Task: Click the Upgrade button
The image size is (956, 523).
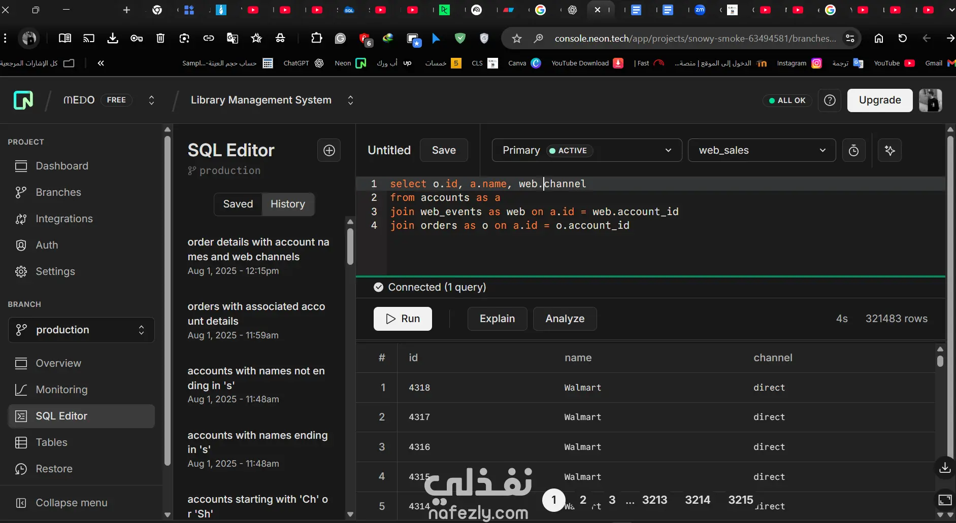Action: click(x=880, y=100)
